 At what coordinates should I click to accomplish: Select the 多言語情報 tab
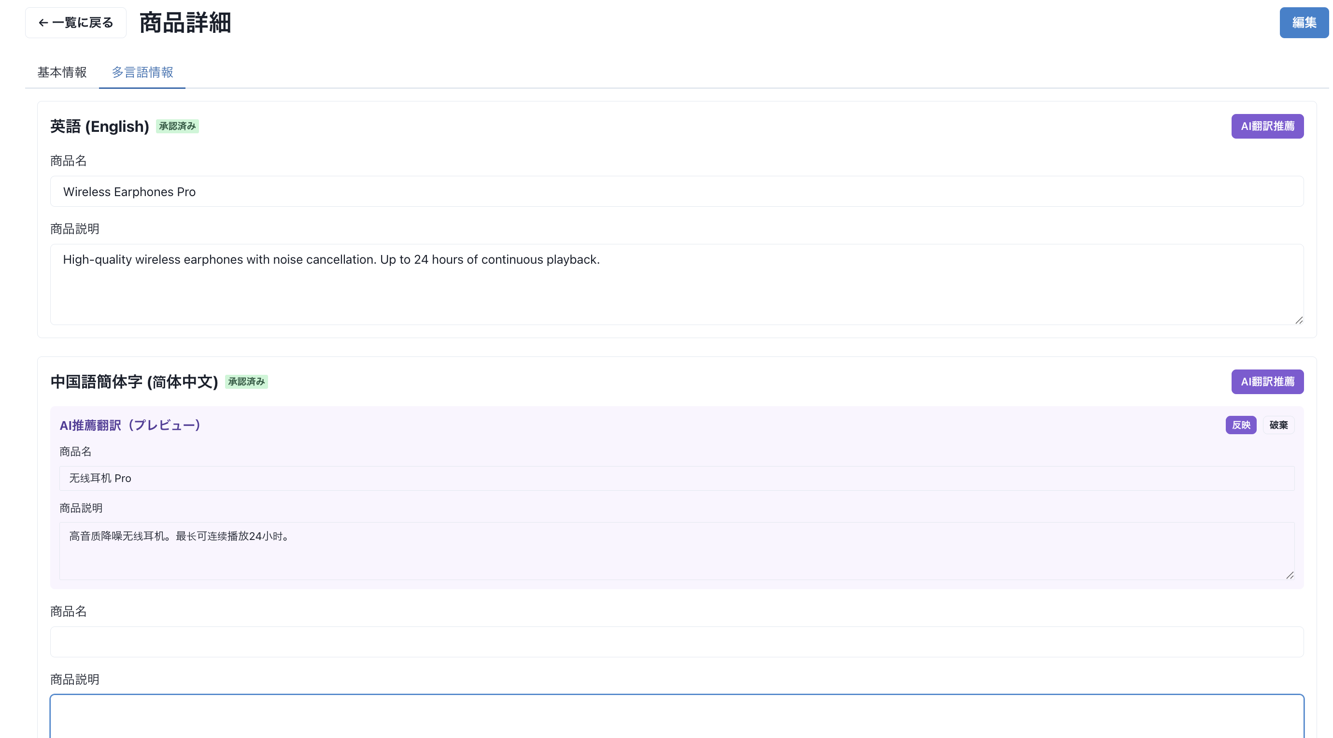(x=142, y=72)
